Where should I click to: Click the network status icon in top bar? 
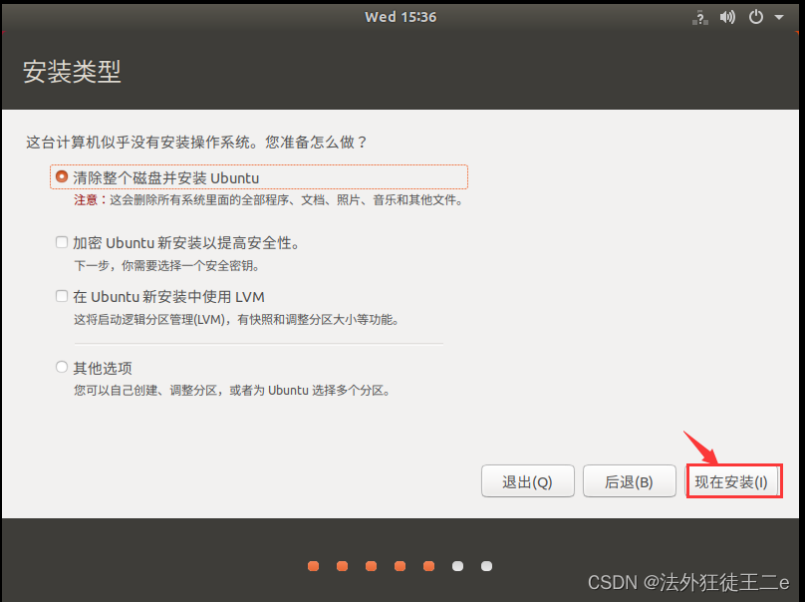click(x=700, y=17)
